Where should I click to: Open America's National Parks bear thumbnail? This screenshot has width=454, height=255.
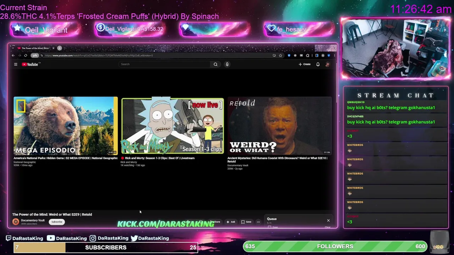(x=66, y=126)
